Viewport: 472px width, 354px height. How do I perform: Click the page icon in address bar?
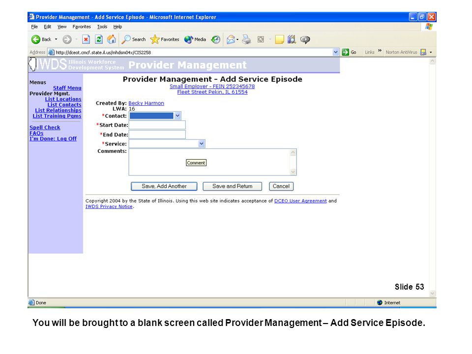click(x=52, y=52)
